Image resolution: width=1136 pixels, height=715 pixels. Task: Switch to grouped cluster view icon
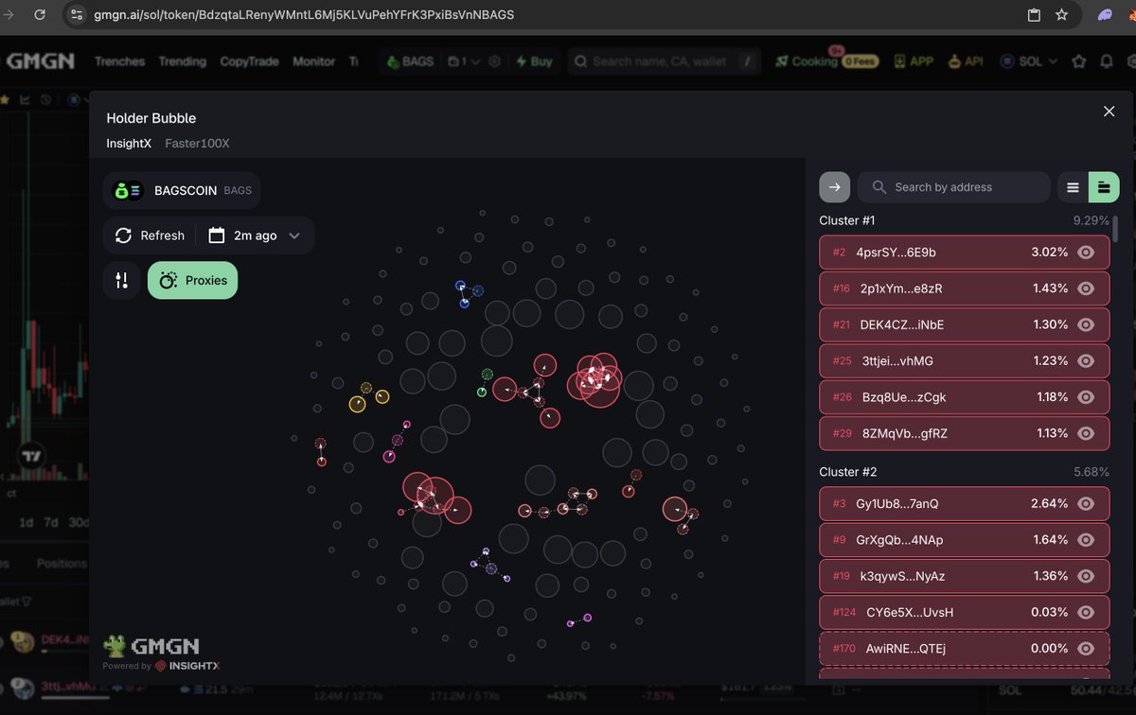[1104, 187]
